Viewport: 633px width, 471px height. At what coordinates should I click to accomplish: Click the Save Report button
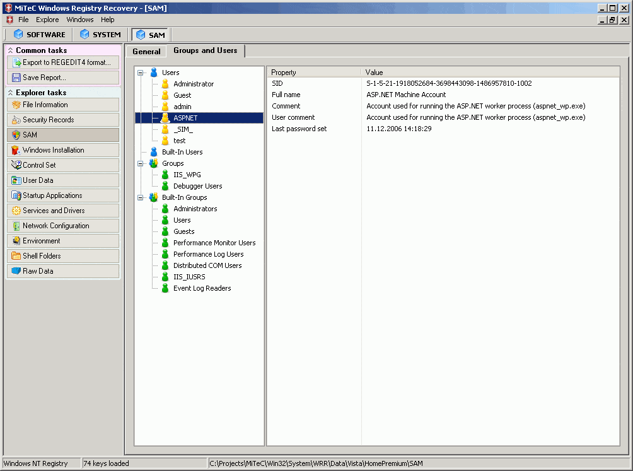[62, 78]
